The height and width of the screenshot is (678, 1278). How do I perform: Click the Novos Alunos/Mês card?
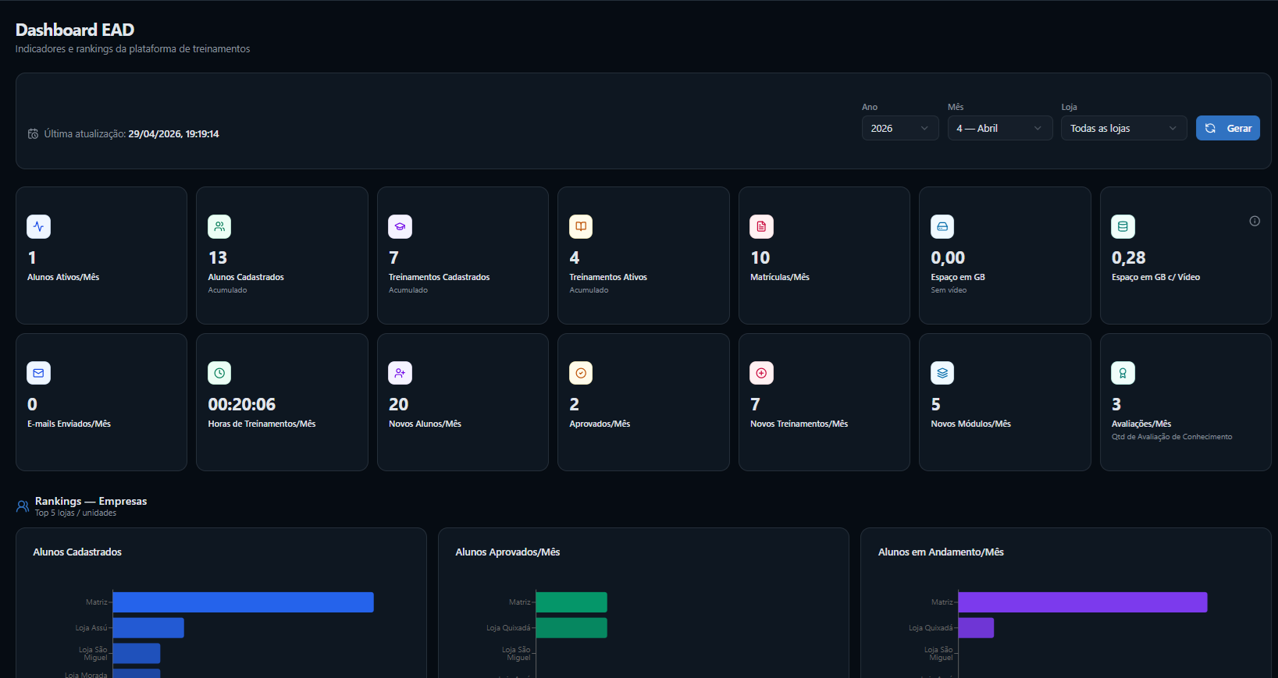click(463, 403)
